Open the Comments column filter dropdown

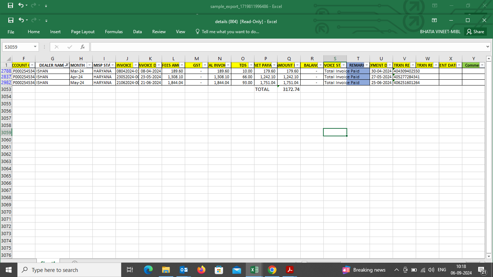[482, 65]
